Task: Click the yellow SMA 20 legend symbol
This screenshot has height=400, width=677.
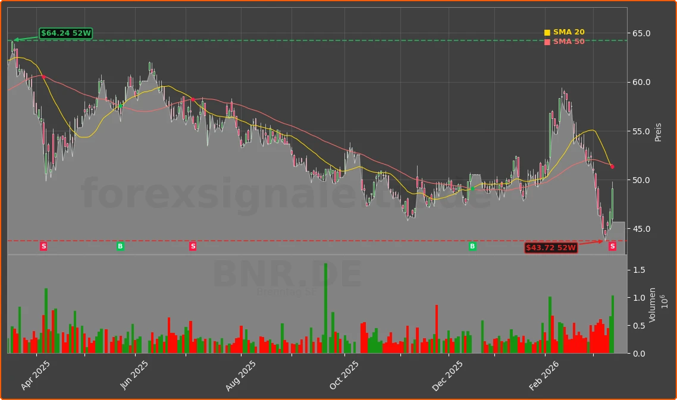Action: click(x=547, y=32)
